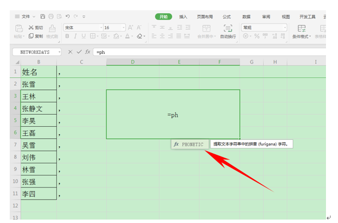338x223 pixels.
Task: Select the 格式刷 format painter
Action: 52,32
